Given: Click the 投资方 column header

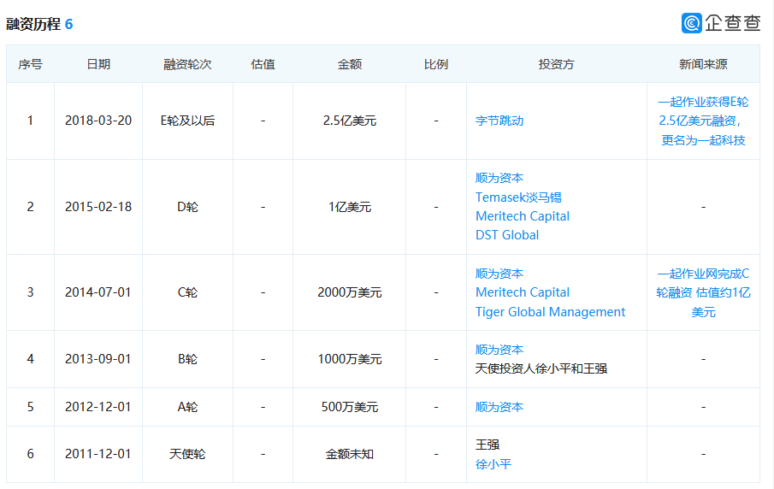Looking at the screenshot, I should tap(556, 64).
